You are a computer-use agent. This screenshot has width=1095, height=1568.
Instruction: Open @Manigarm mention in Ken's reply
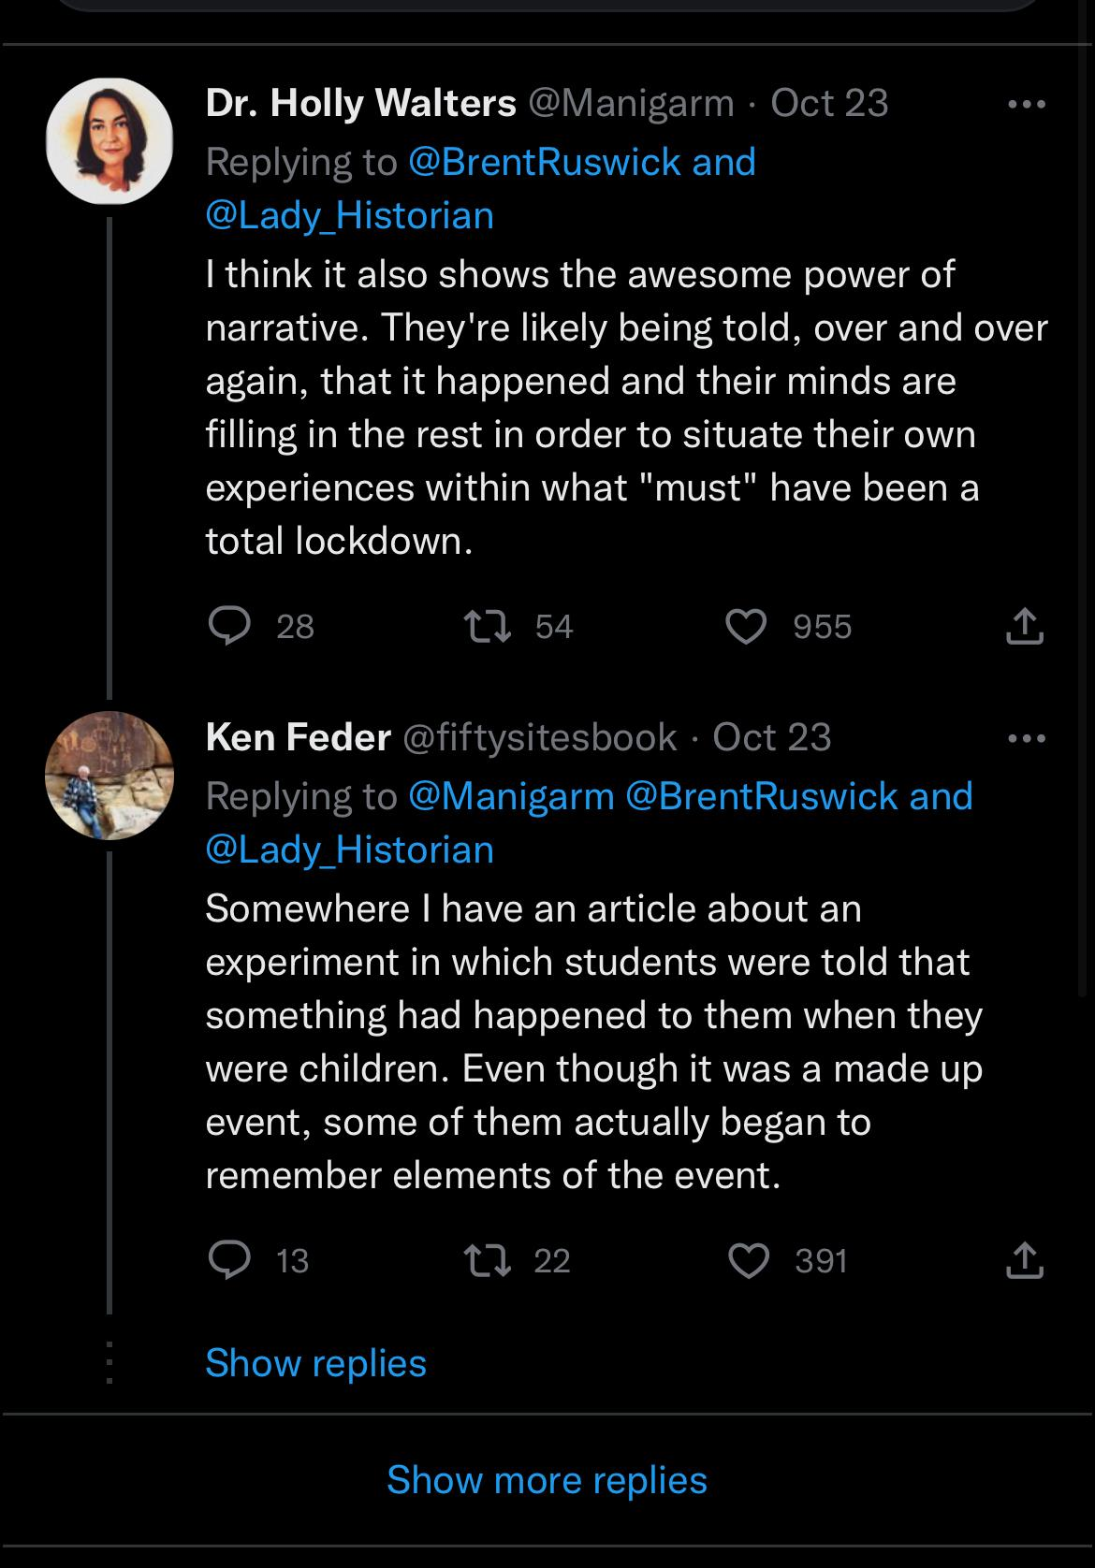(511, 796)
